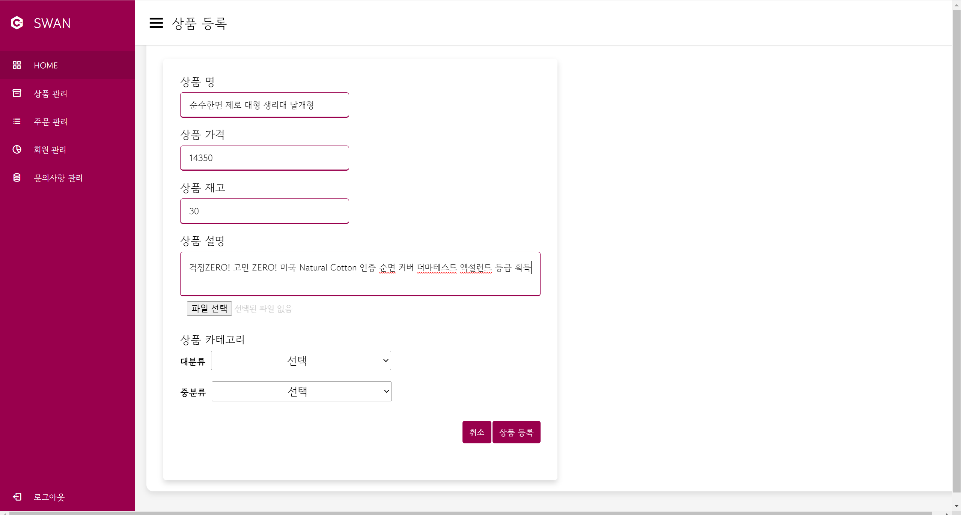Viewport: 961px width, 515px height.
Task: Click the 회원 관리 pie chart icon
Action: pos(17,150)
